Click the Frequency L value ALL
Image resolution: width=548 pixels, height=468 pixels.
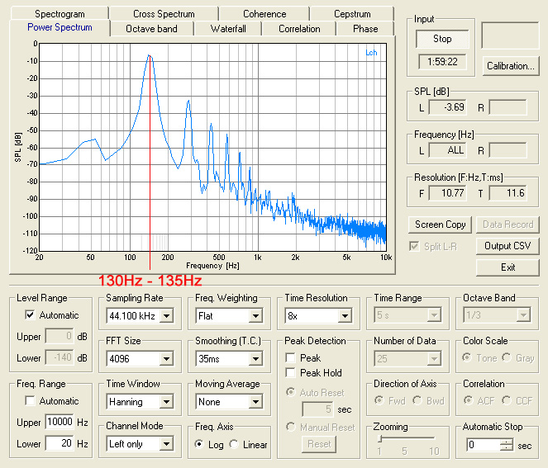tap(447, 150)
